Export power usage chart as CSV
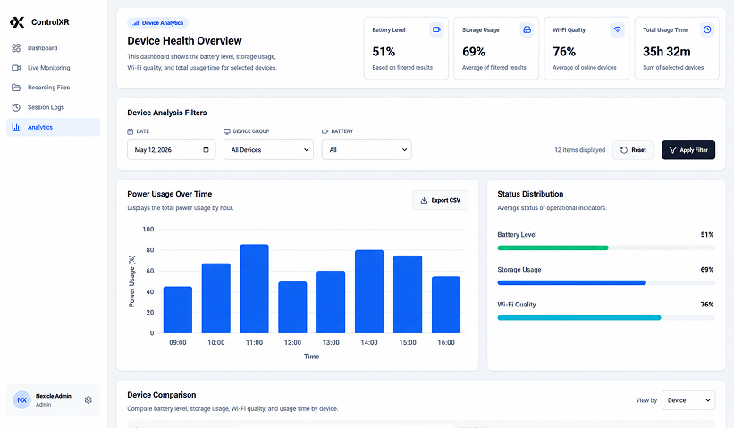This screenshot has width=734, height=428. point(440,200)
